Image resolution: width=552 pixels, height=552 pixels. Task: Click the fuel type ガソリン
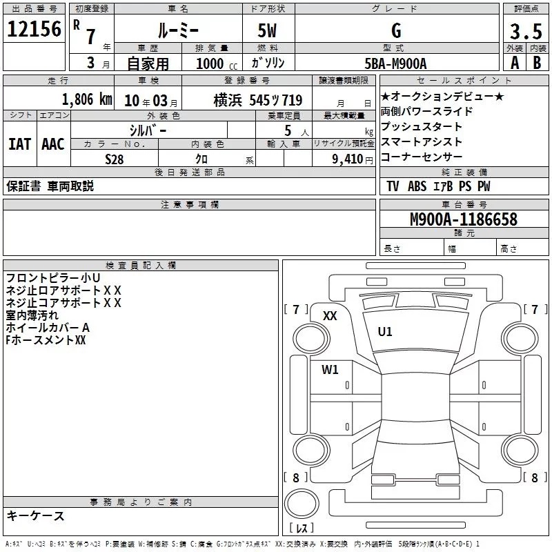268,63
